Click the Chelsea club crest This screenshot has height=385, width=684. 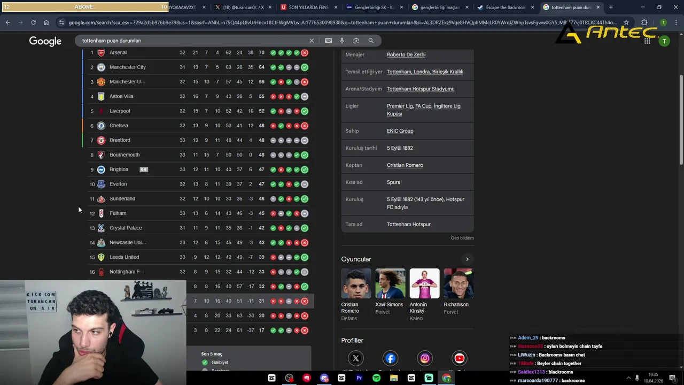pos(101,126)
